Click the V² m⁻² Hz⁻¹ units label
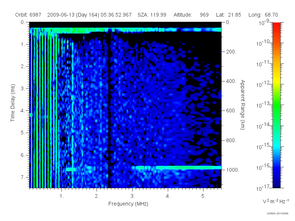Viewport: 295px width, 221px height. 275,201
